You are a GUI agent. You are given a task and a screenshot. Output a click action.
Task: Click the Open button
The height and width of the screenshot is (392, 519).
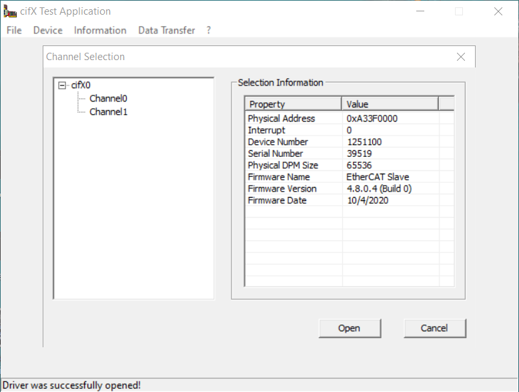(x=349, y=328)
